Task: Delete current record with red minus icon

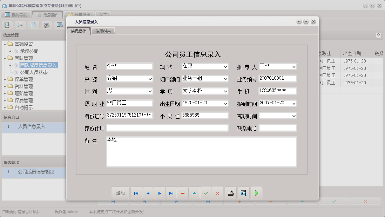Action: 183,193
